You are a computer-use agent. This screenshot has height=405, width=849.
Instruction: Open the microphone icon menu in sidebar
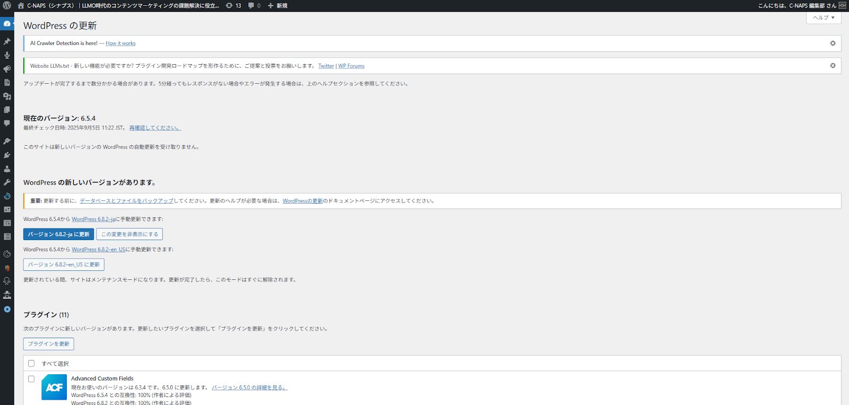coord(7,55)
